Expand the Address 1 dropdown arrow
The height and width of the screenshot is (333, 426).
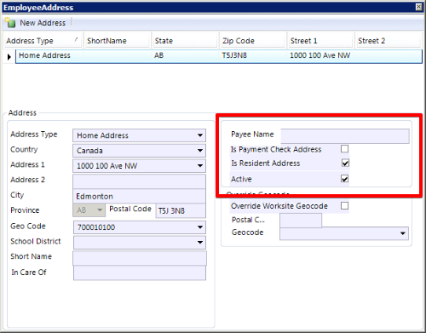[x=200, y=166]
